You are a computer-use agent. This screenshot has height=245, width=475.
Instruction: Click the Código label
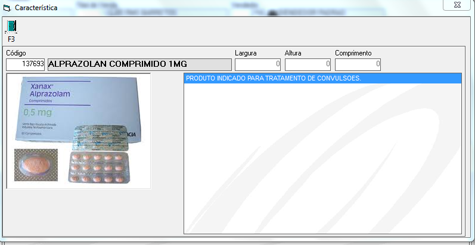pyautogui.click(x=16, y=53)
